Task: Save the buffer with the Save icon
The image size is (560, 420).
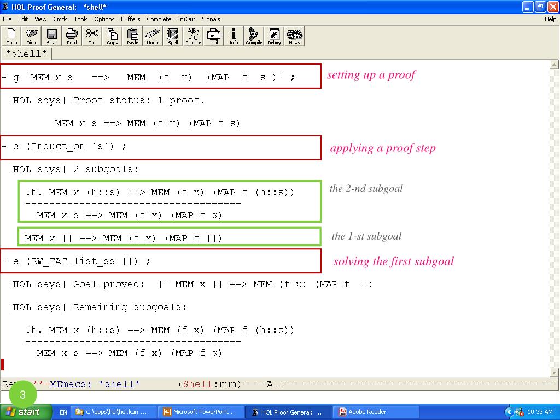Action: tap(52, 36)
